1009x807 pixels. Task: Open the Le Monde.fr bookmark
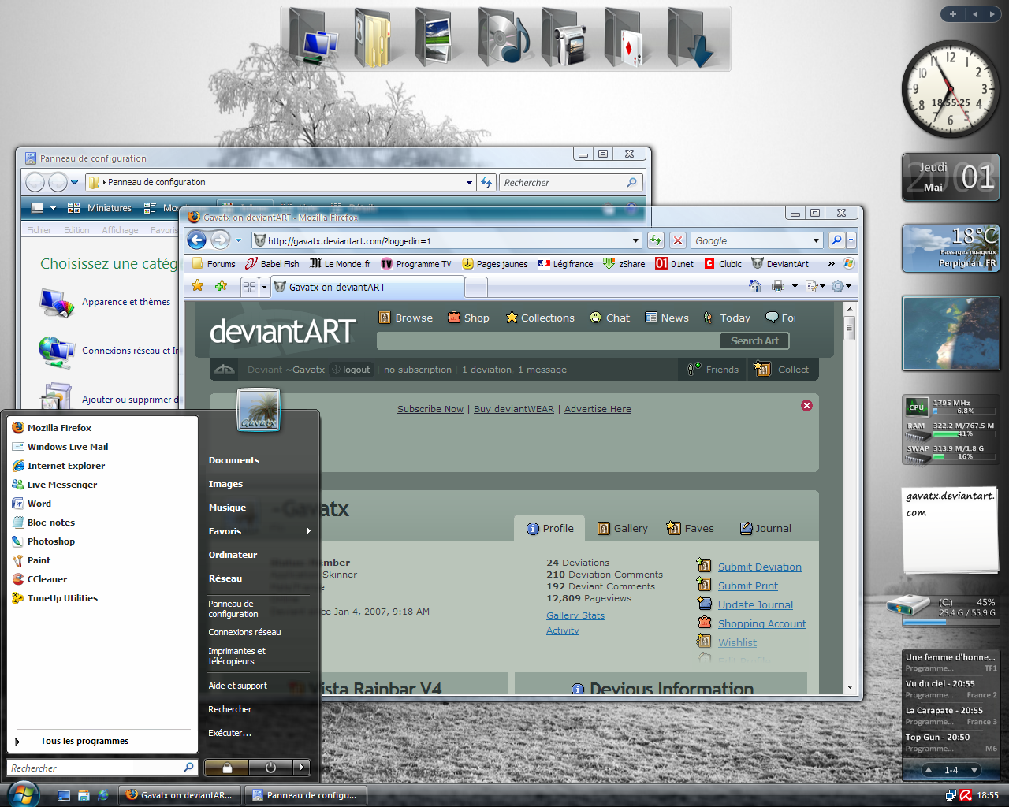click(x=340, y=264)
